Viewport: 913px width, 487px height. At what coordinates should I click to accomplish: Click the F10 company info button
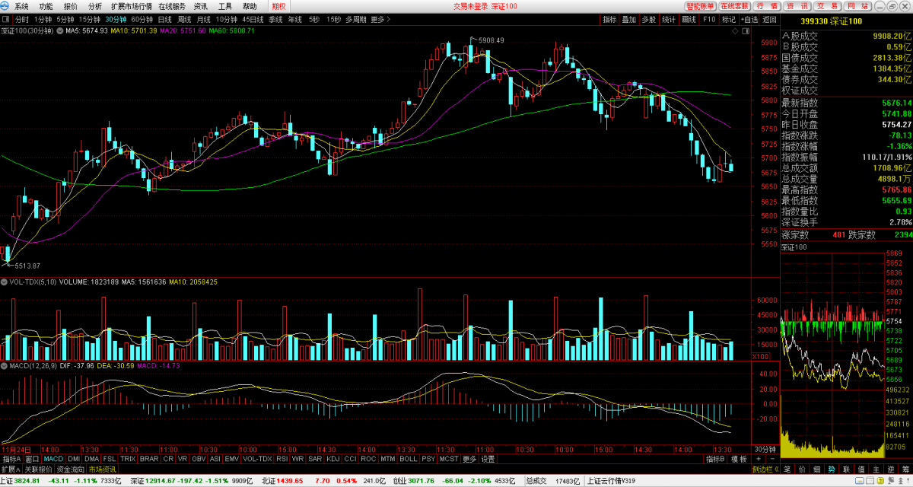pyautogui.click(x=709, y=19)
